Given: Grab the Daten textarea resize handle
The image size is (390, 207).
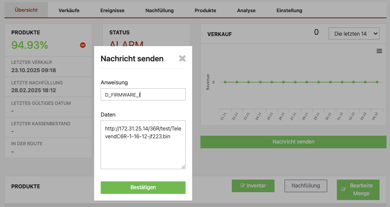Looking at the screenshot, I should (183, 167).
